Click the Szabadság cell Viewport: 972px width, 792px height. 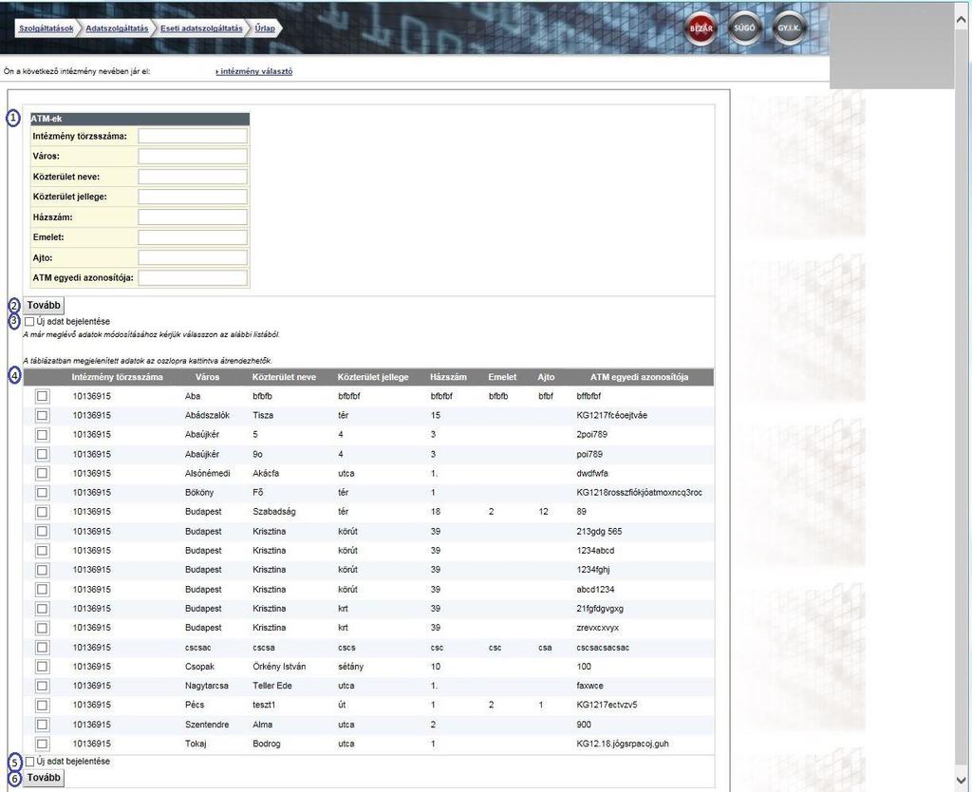[x=274, y=512]
